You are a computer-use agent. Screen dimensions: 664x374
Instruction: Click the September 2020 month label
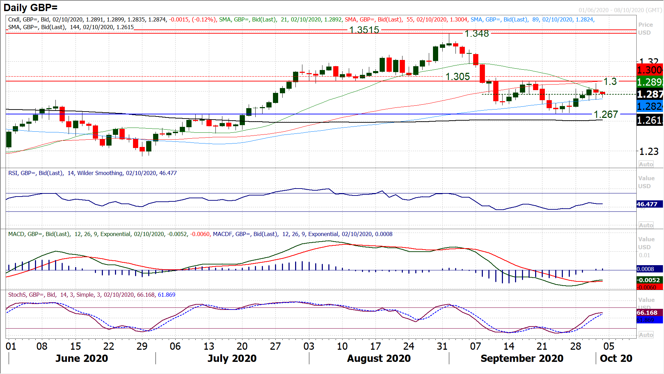(522, 358)
